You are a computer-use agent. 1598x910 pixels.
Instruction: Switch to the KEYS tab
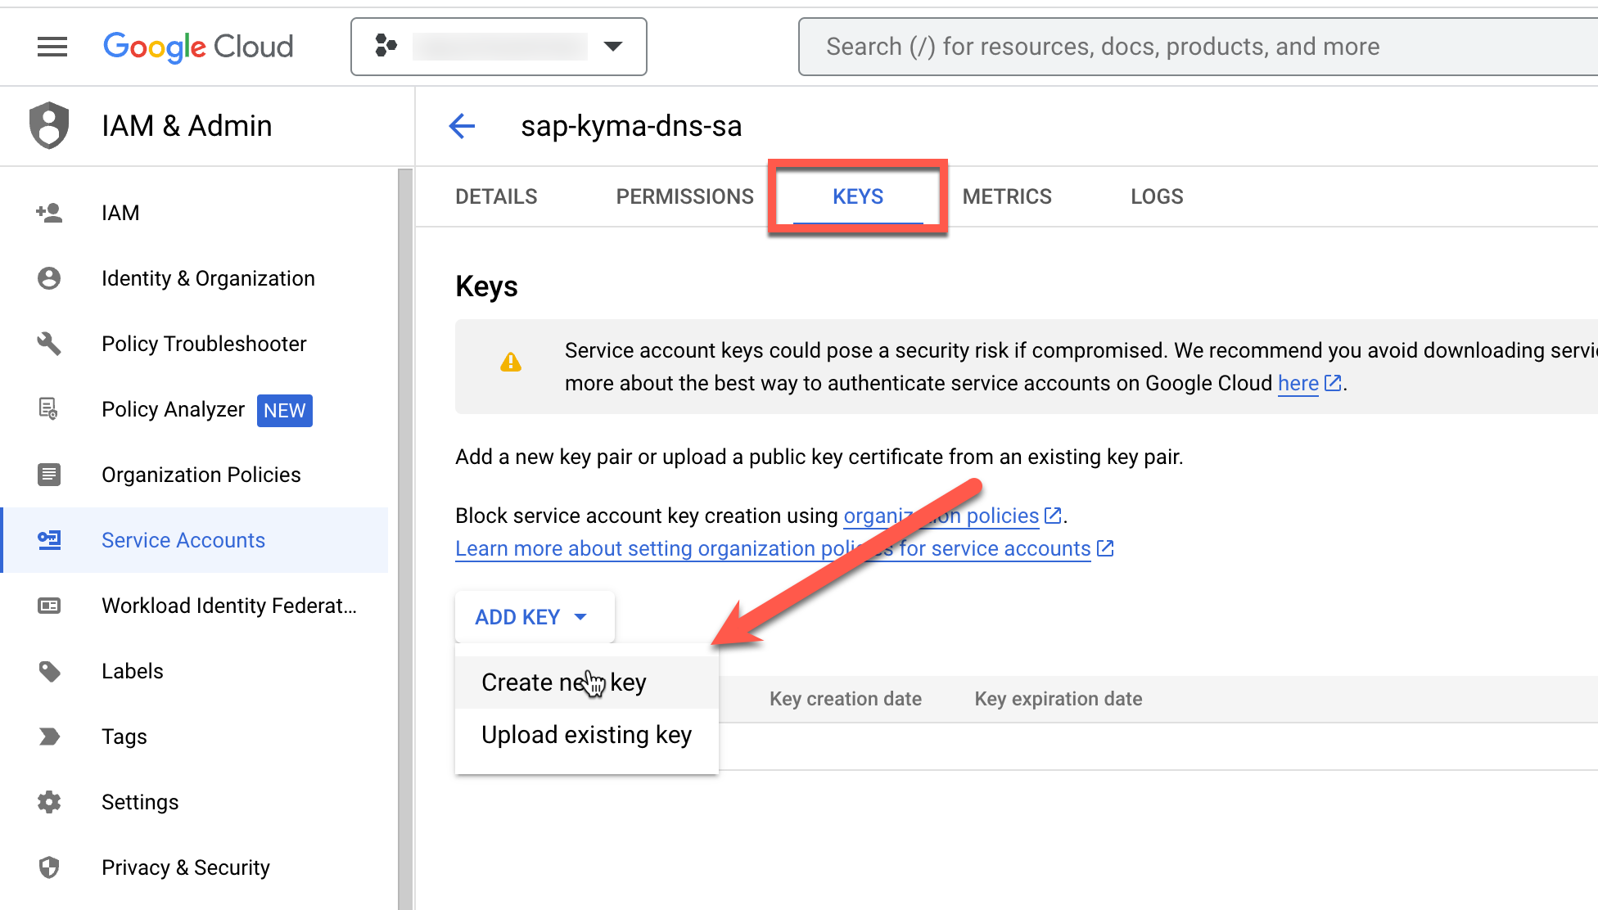pos(858,196)
